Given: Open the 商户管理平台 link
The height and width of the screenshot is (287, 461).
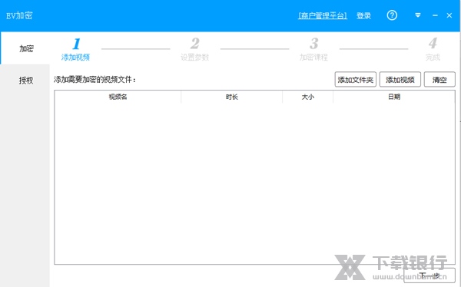Looking at the screenshot, I should click(323, 15).
